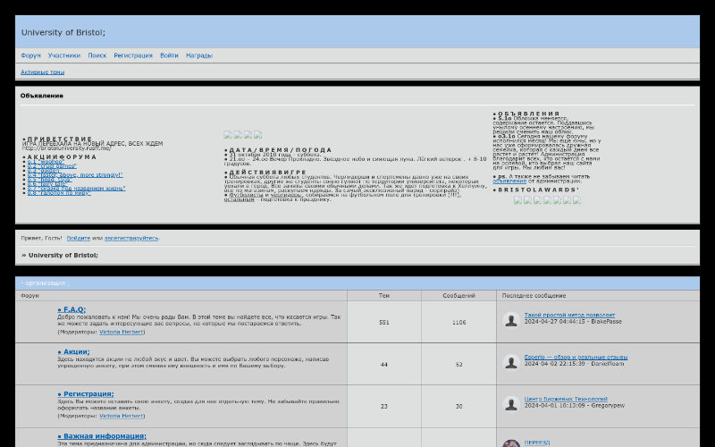Open the Поиск page from navigation
Image resolution: width=715 pixels, height=447 pixels.
(97, 55)
